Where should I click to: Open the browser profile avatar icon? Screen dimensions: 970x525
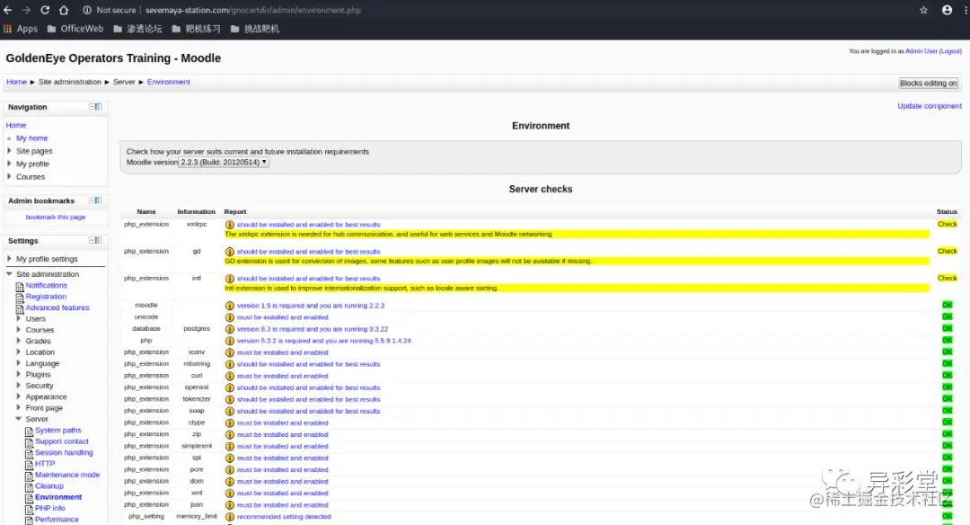[948, 10]
